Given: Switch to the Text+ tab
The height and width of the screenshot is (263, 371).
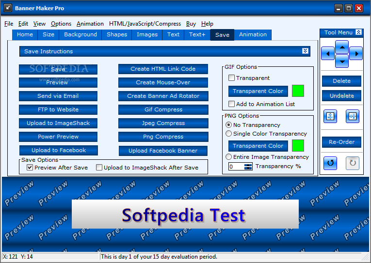Looking at the screenshot, I should coord(197,34).
